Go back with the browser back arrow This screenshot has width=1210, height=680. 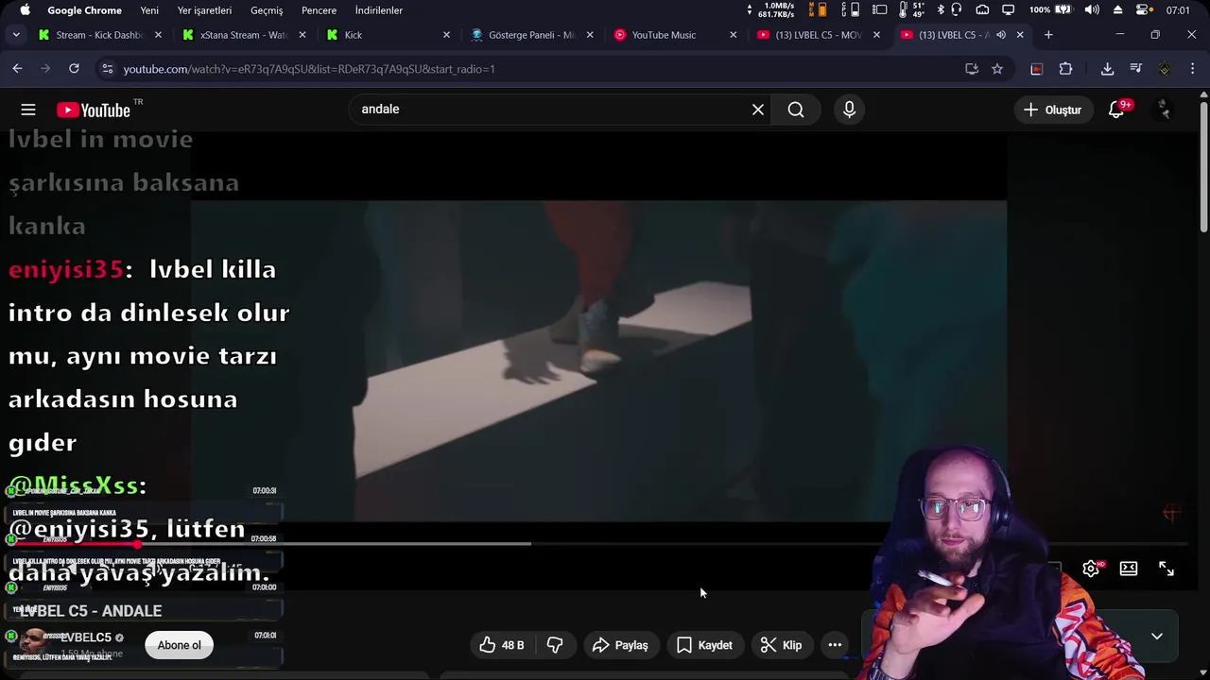tap(17, 69)
